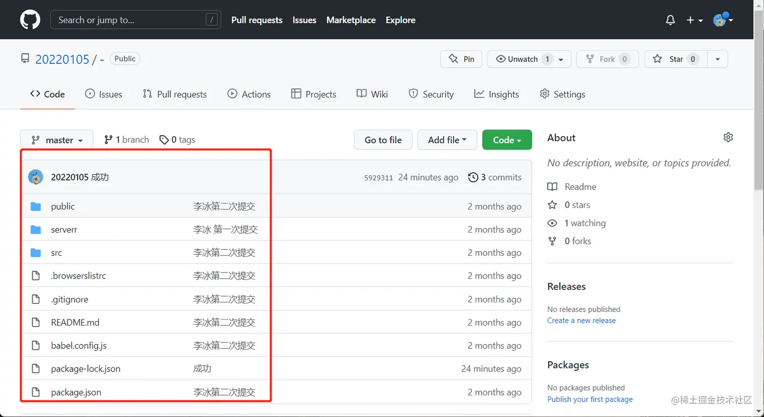The height and width of the screenshot is (417, 764).
Task: Open Marketplace in the top navigation
Action: point(351,20)
